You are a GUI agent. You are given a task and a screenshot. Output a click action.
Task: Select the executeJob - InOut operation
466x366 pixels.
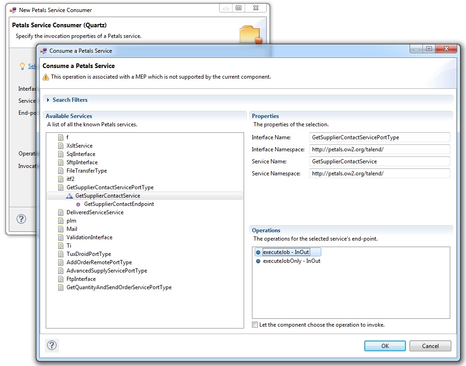click(x=286, y=252)
